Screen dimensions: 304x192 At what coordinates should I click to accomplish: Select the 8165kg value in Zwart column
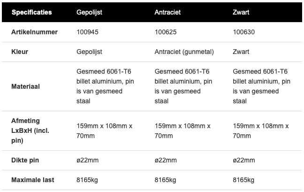click(243, 180)
